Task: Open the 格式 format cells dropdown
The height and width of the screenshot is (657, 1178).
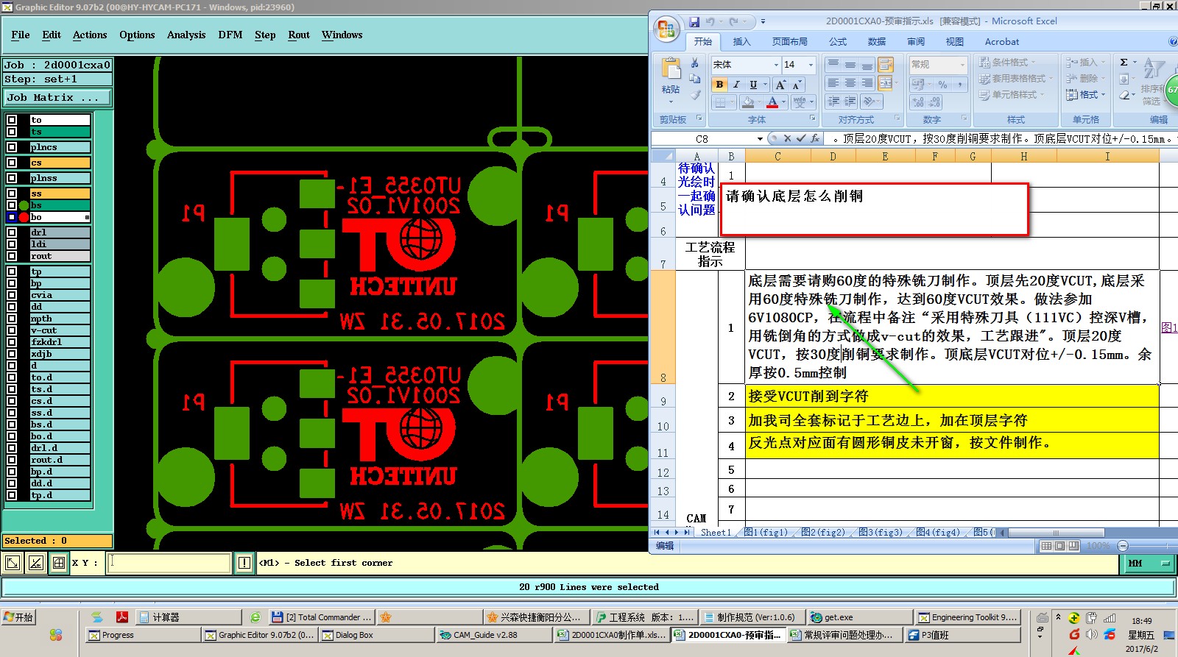Action: tap(1087, 95)
